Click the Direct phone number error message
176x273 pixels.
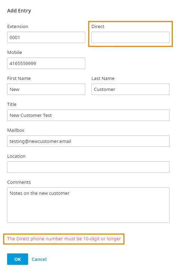(x=64, y=239)
